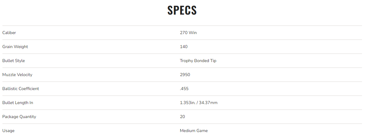The height and width of the screenshot is (136, 366).
Task: Click the divider between Caliber and Grain Weight
Action: pos(182,40)
